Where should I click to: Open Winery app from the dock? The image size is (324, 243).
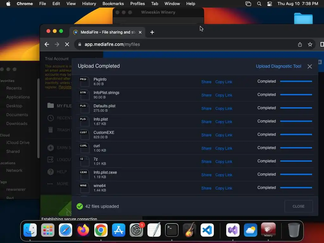click(x=268, y=230)
